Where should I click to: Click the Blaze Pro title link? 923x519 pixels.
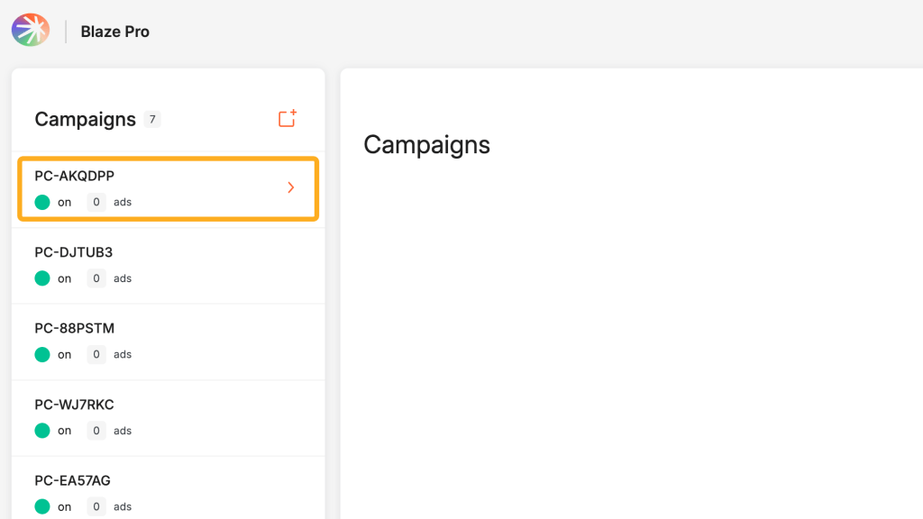(115, 32)
